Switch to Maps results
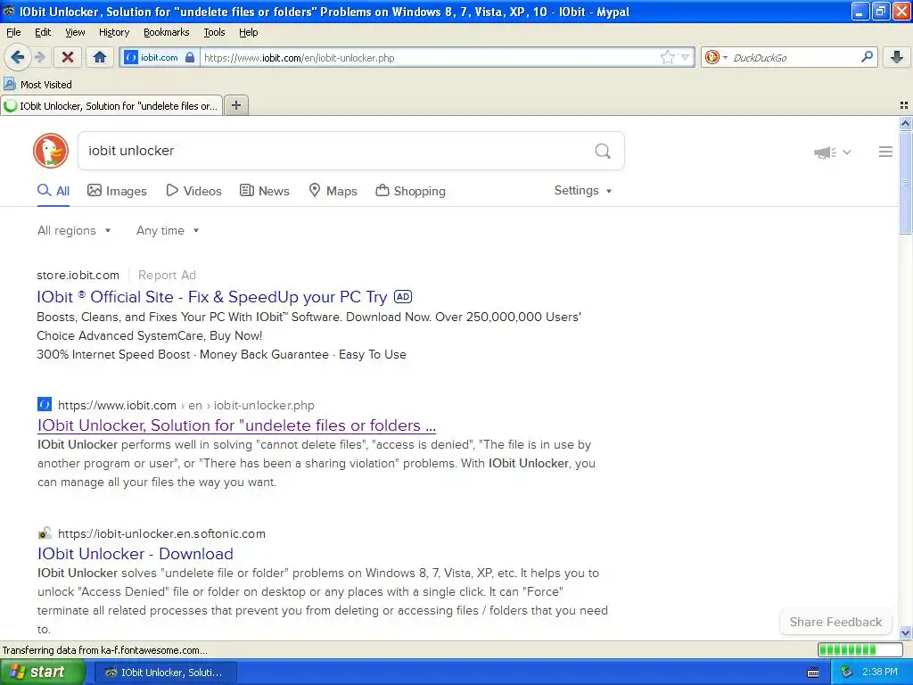Screen dimensions: 913x685 pos(333,191)
